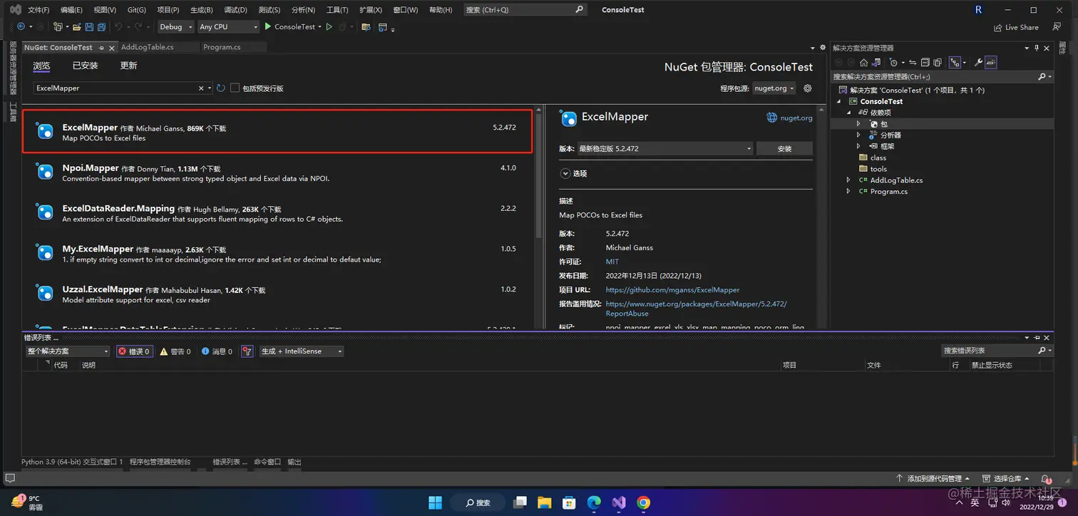1078x516 pixels.
Task: Switch to the Updates (更新) tab
Action: 128,66
